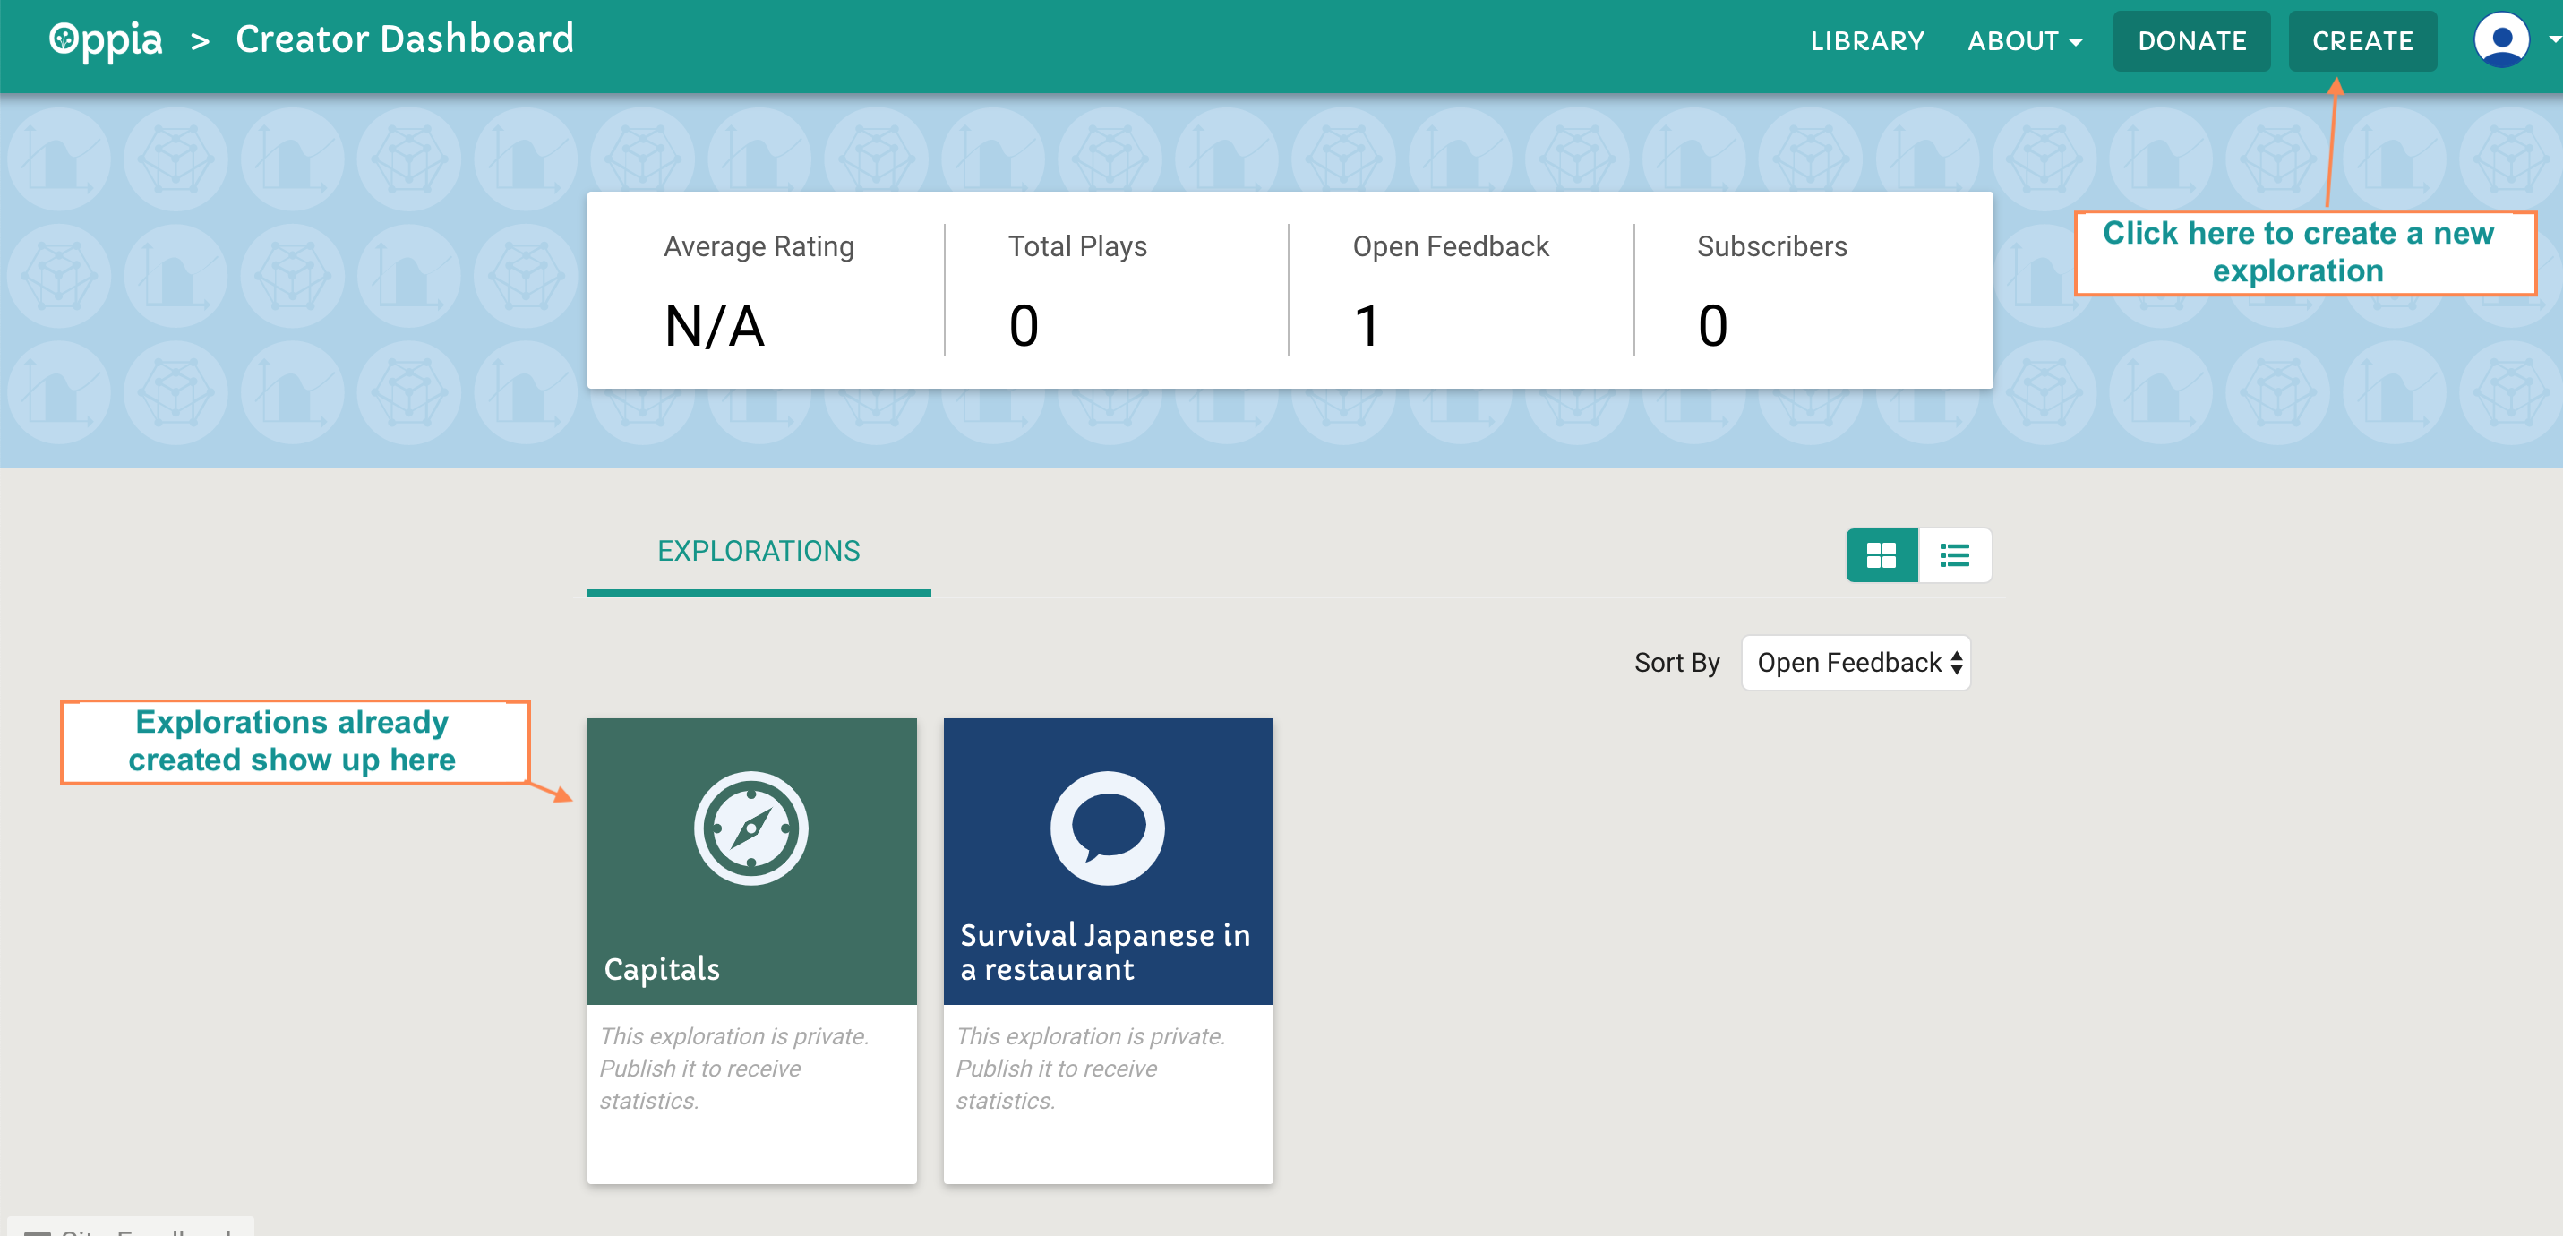
Task: Select the Explorations tab
Action: point(759,552)
